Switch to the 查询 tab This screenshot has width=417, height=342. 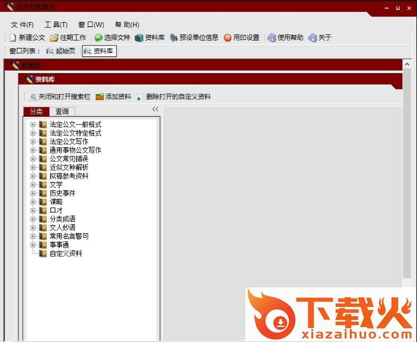[62, 112]
